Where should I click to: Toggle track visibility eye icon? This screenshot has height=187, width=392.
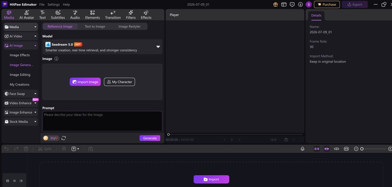coord(15,181)
